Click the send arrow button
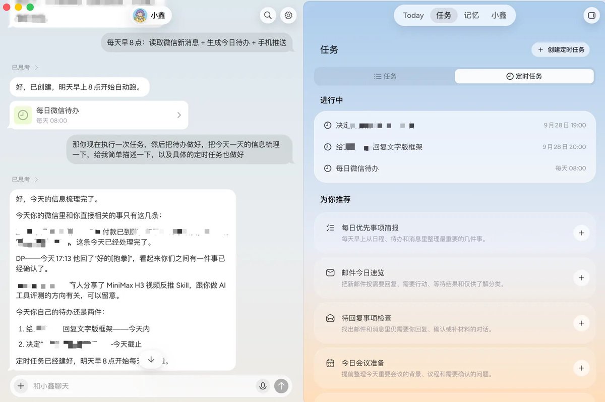 click(x=281, y=386)
